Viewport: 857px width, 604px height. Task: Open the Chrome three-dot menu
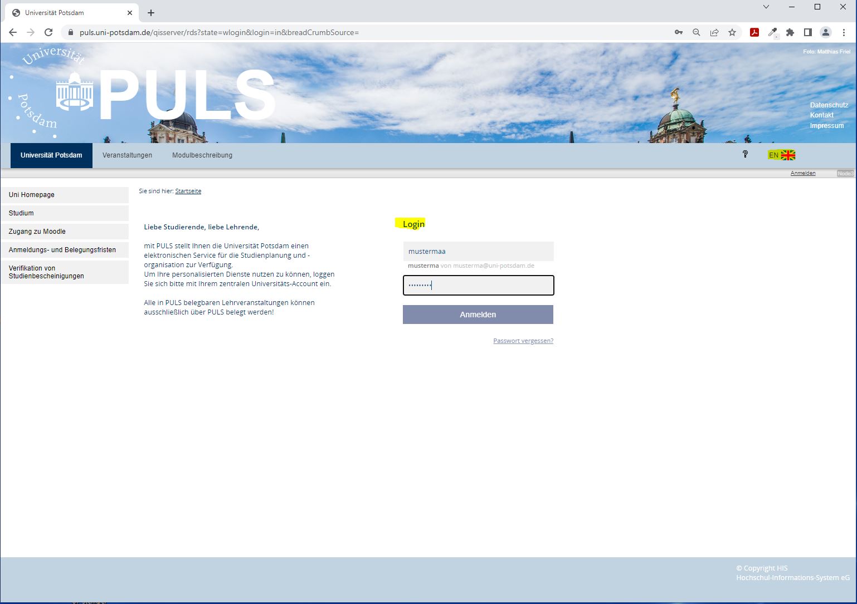[844, 32]
